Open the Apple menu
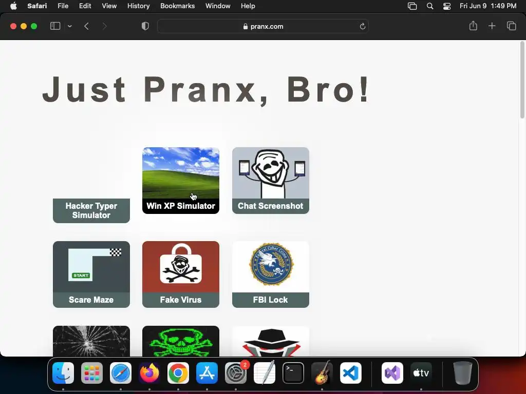Screen dimensions: 526x394 (x=13, y=6)
